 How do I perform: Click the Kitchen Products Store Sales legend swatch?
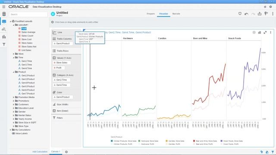click(x=112, y=141)
